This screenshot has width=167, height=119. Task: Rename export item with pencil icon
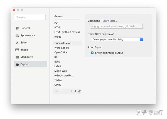79,91
